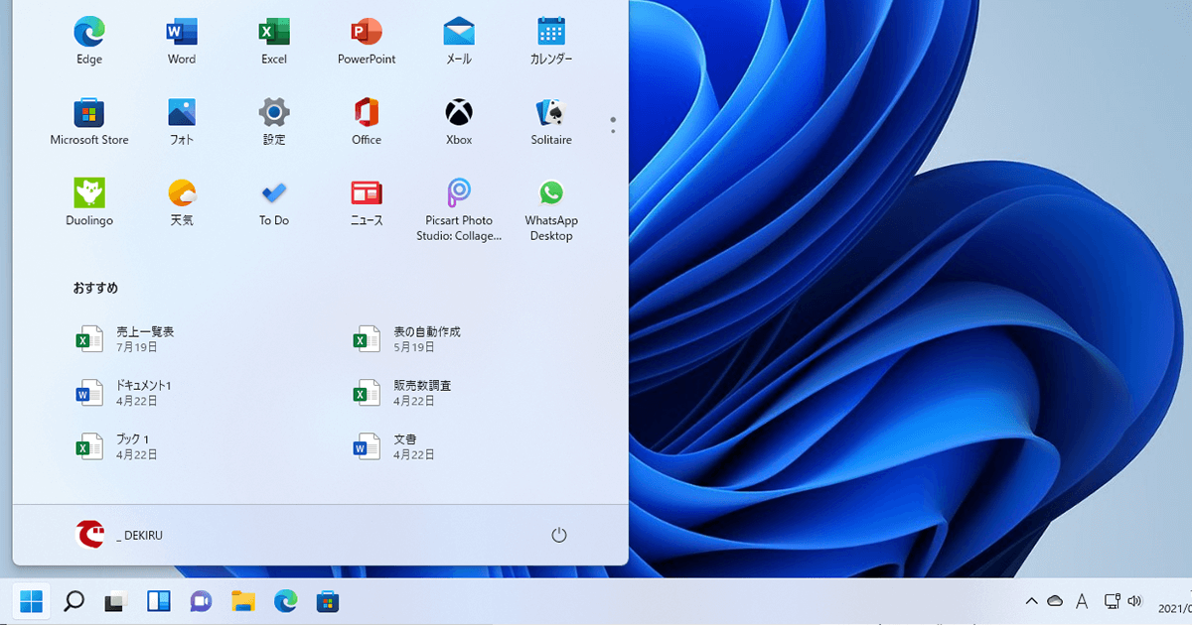The image size is (1192, 625).
Task: Open the Office app
Action: 367,122
